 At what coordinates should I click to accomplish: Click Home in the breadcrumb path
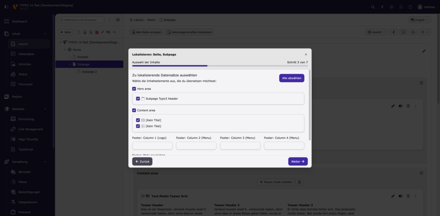point(151,20)
